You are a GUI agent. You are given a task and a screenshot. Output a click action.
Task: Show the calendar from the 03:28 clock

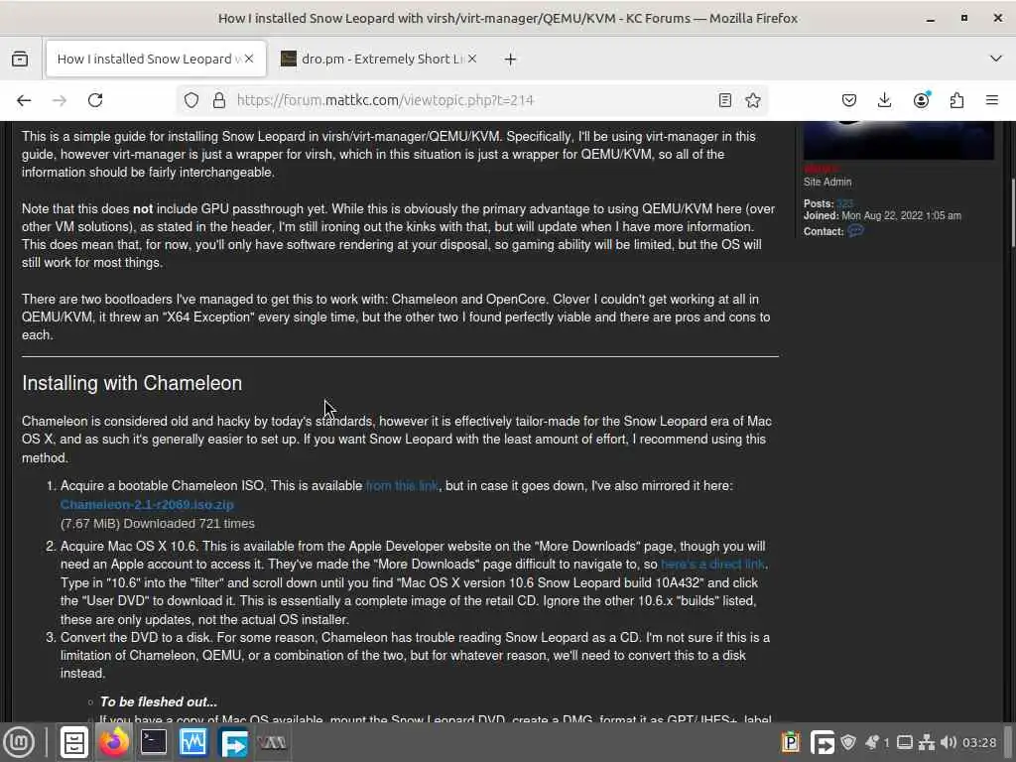[979, 742]
